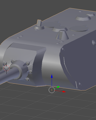This screenshot has height=120, width=96.
Task: Select the large round hatch at top right
Action: (83, 17)
